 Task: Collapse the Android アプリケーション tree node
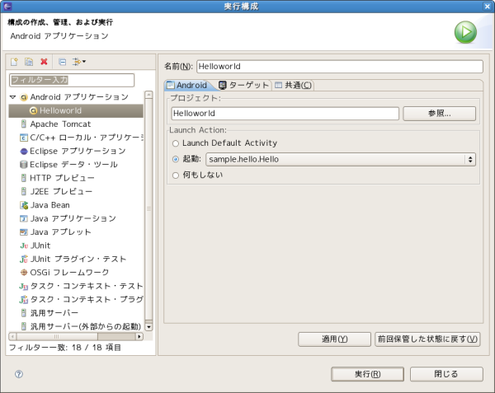coord(13,97)
